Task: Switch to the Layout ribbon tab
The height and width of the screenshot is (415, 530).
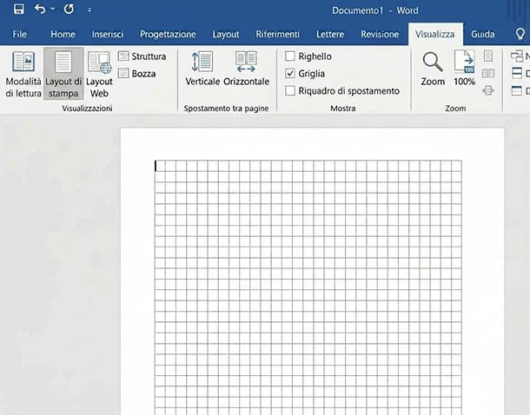Action: point(225,34)
